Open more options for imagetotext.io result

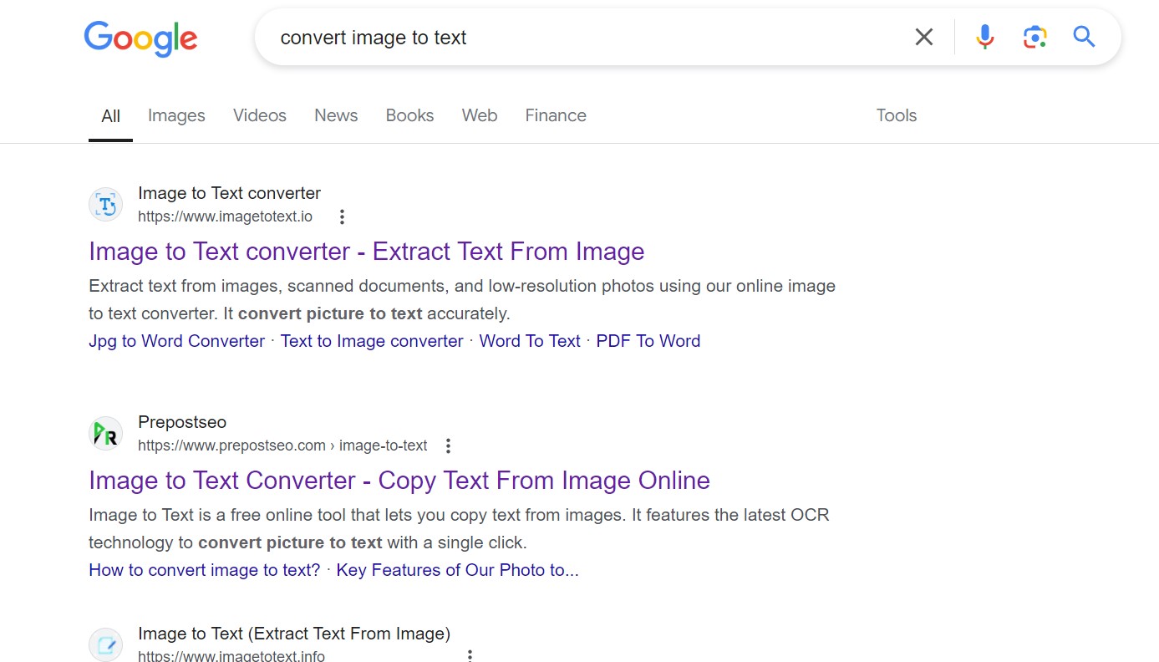[x=342, y=217]
